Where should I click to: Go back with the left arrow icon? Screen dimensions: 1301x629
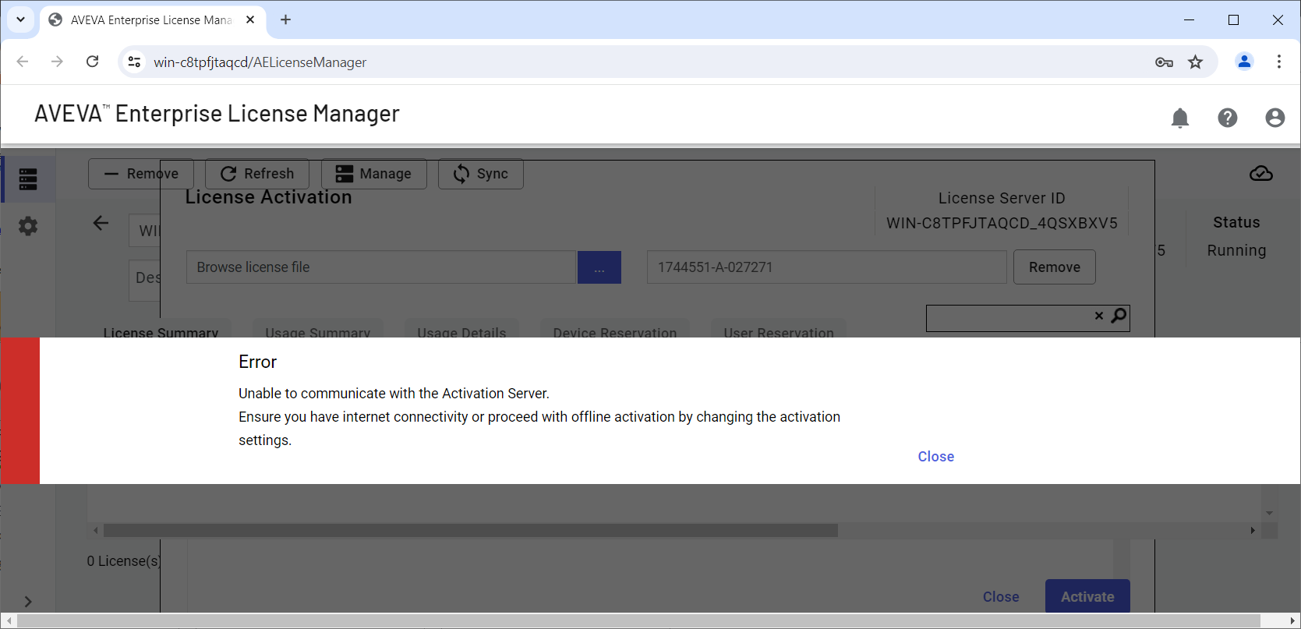[101, 224]
